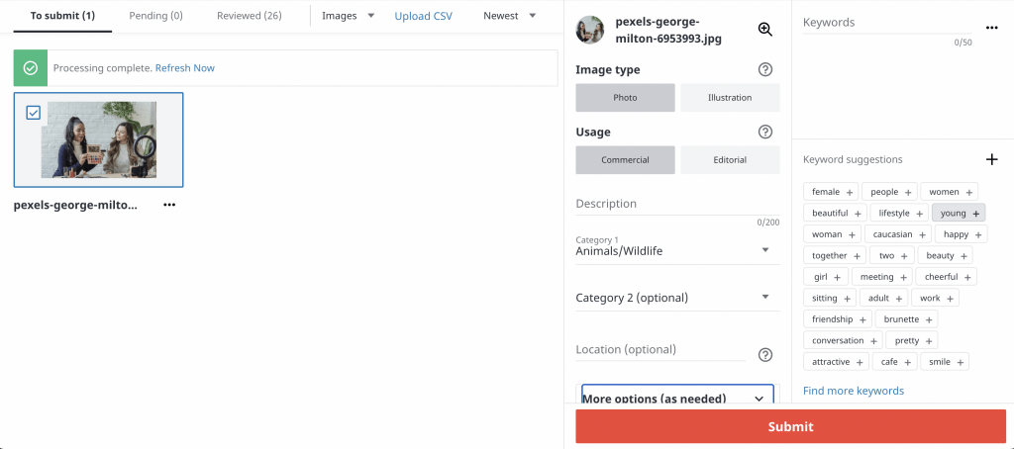Click the Refresh Now link
1014x449 pixels.
click(x=184, y=68)
